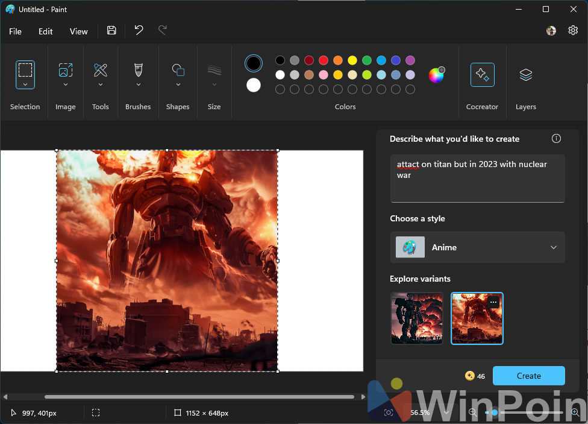Select the primary black Color 1 circle
The height and width of the screenshot is (424, 588).
pyautogui.click(x=254, y=63)
